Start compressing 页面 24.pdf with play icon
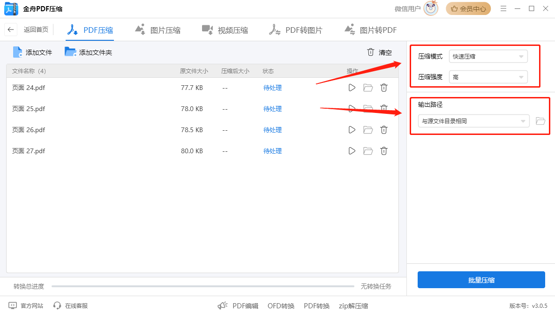The height and width of the screenshot is (313, 555). (x=352, y=88)
